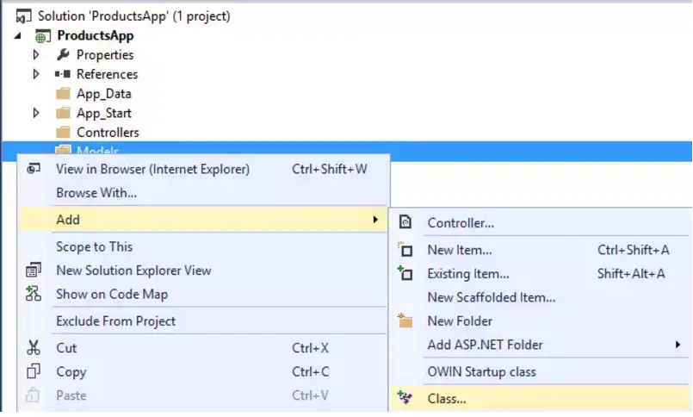Expand the App_Start folder
693x417 pixels.
[36, 113]
